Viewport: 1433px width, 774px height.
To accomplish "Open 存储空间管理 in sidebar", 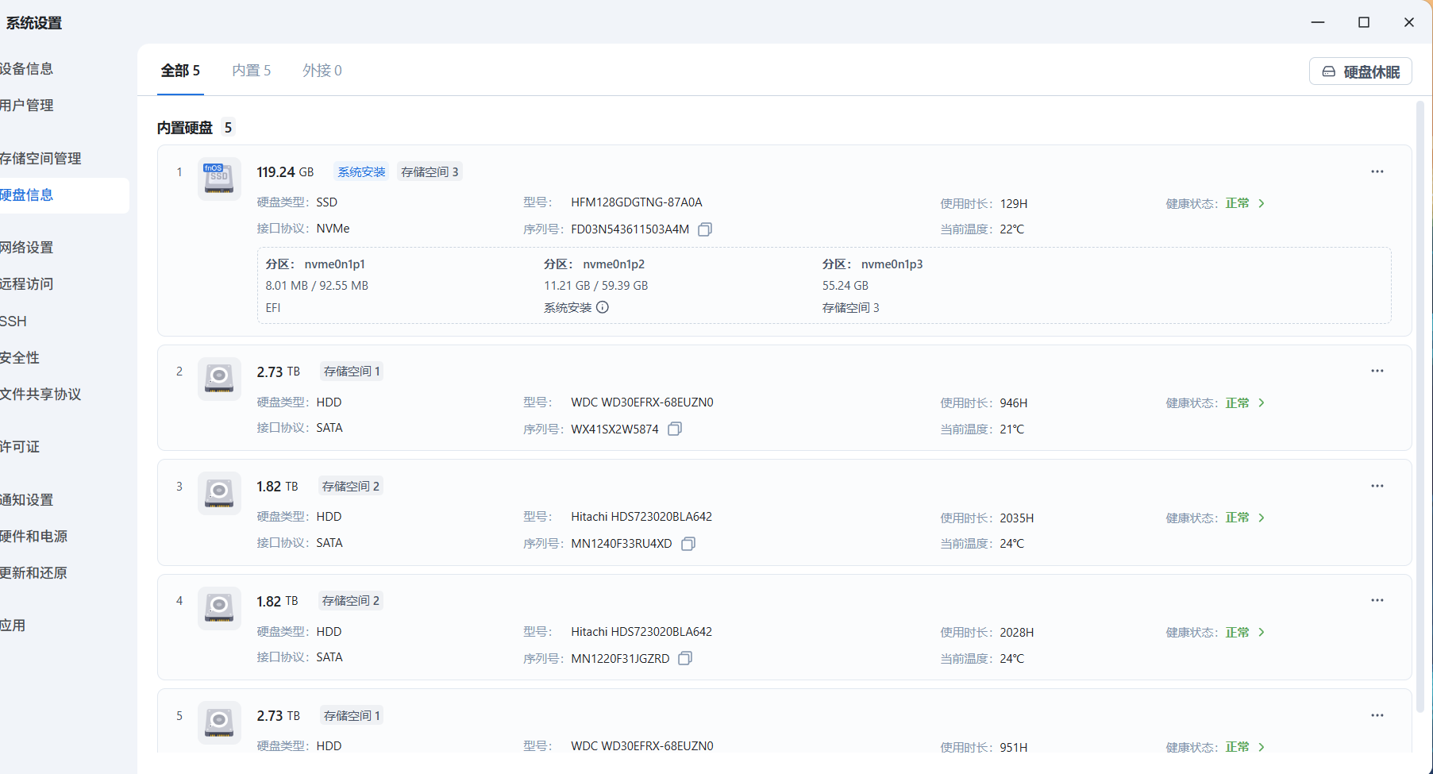I will click(x=41, y=158).
